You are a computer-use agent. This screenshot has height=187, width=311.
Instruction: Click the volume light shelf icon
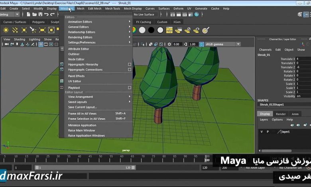[x=51, y=30]
